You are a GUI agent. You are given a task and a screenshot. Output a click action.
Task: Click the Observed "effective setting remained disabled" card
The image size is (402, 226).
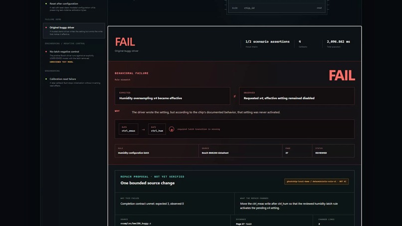tap(297, 96)
